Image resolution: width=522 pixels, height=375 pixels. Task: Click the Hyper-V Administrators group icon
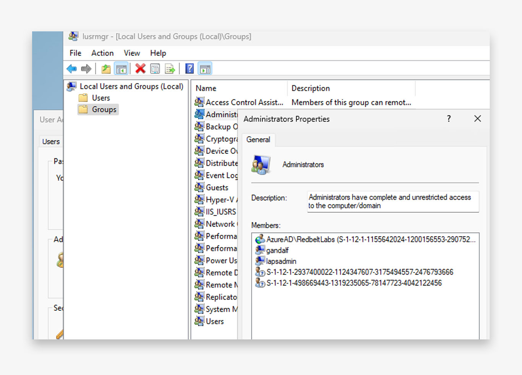pos(199,199)
